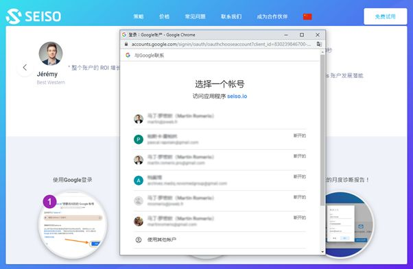Click the Google G favicon in the popup title bar
This screenshot has height=269, width=413.
click(x=124, y=35)
